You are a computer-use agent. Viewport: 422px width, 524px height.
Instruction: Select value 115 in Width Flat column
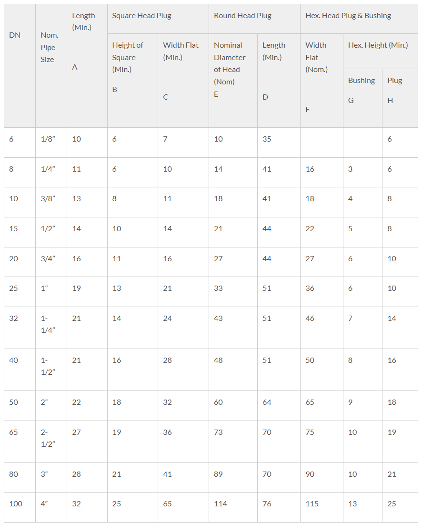[322, 507]
